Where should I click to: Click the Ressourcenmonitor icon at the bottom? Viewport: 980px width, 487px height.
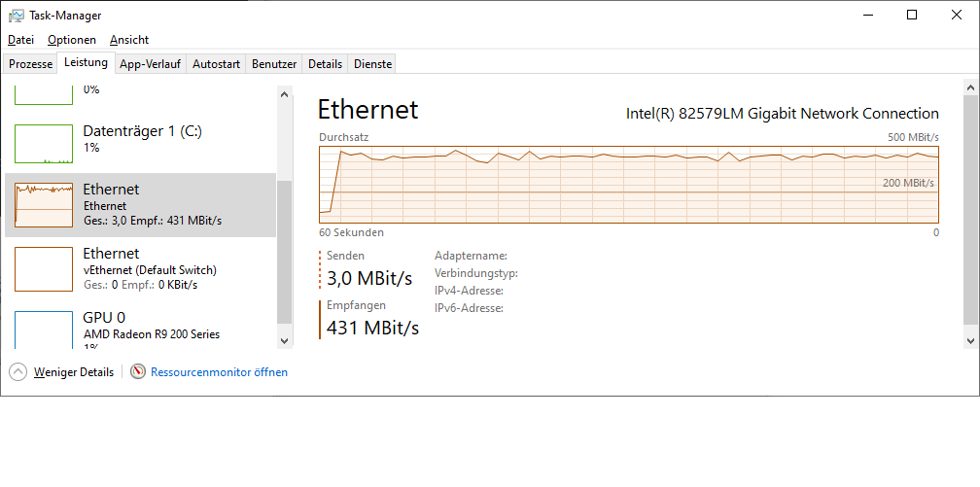pyautogui.click(x=138, y=372)
